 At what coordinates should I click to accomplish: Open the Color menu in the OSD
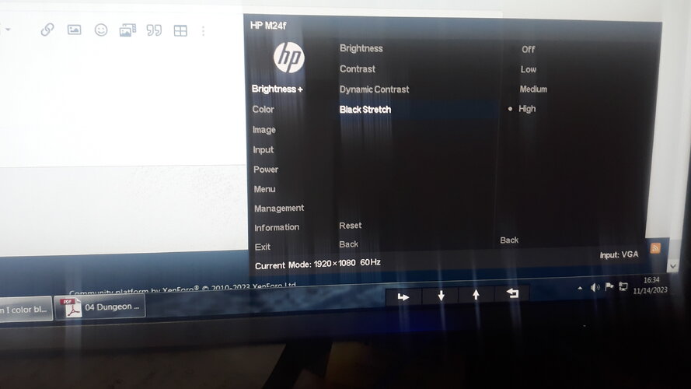tap(263, 109)
